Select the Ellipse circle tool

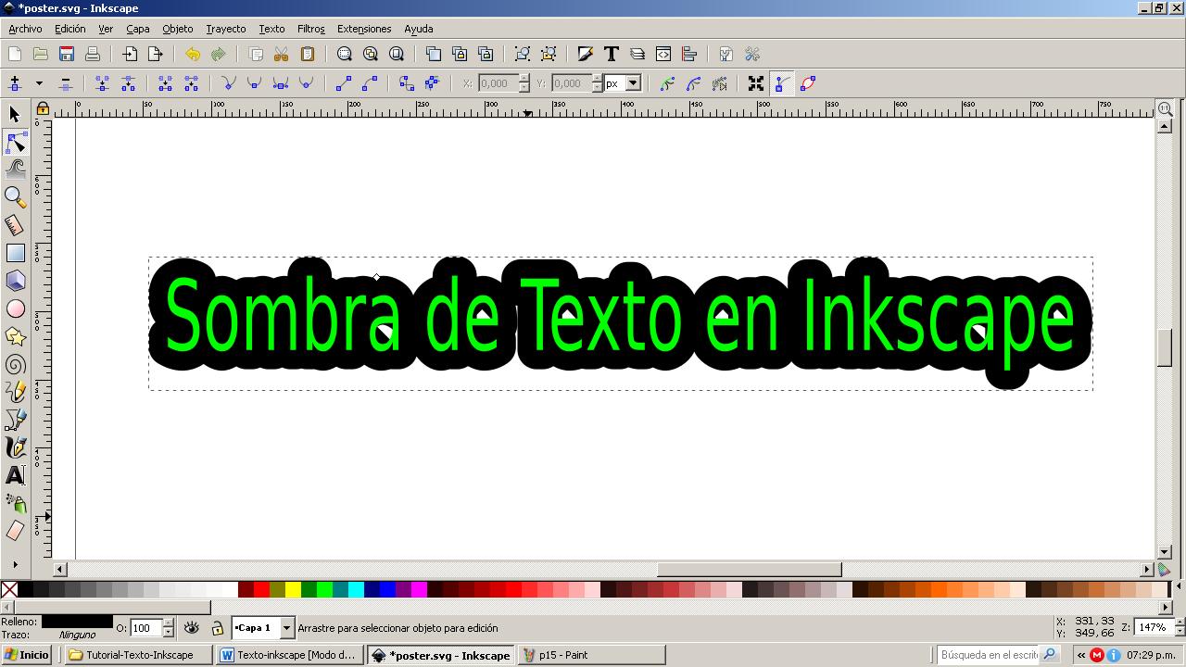pos(15,308)
